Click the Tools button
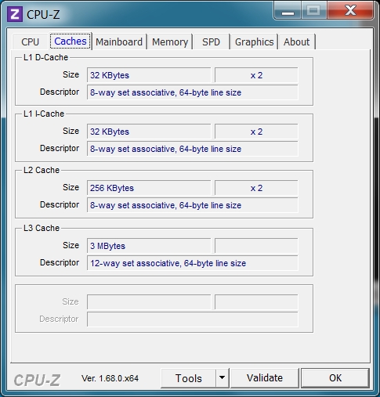The height and width of the screenshot is (397, 380). pos(189,378)
